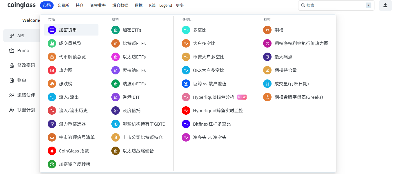The height and width of the screenshot is (174, 400).
Task: Click the 灰度信托 dark purple icon
Action: click(x=116, y=110)
